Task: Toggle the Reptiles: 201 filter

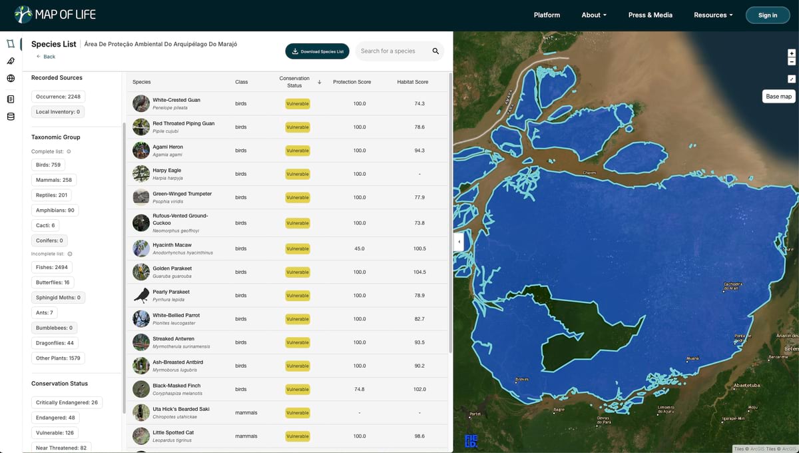Action: [51, 195]
